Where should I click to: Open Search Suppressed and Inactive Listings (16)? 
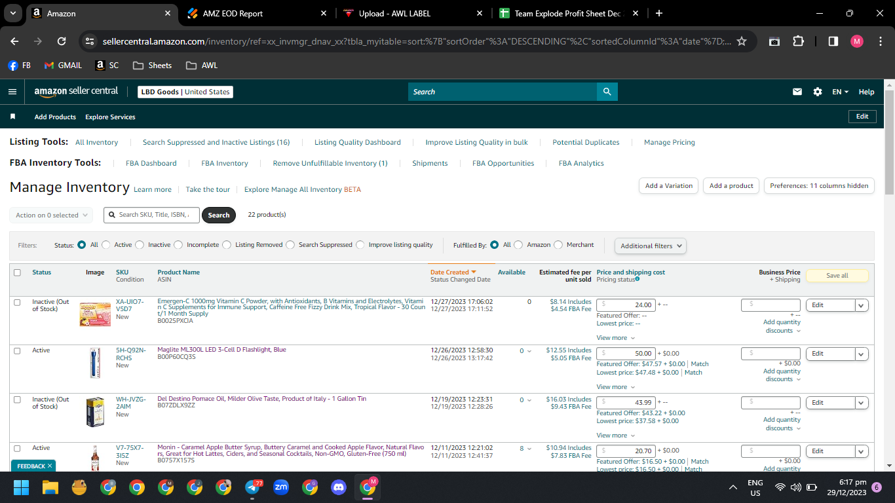216,142
